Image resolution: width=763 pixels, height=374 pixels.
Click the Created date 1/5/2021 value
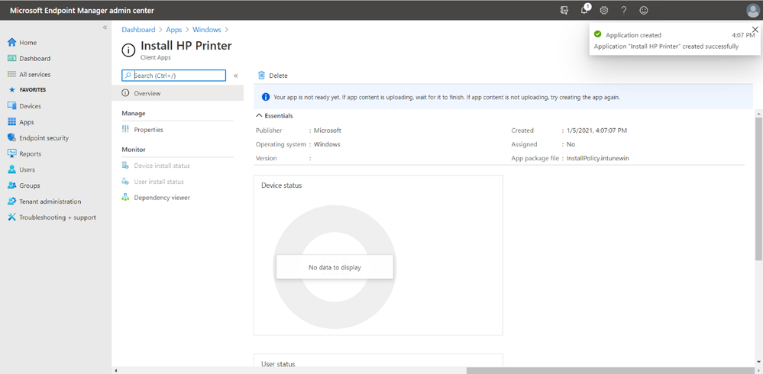click(x=596, y=131)
